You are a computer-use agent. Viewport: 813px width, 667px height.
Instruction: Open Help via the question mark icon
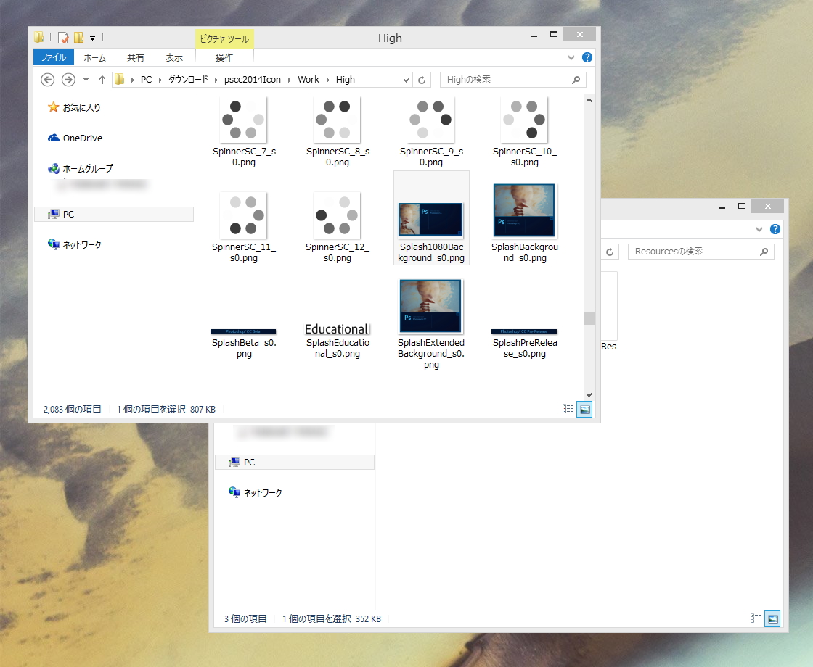coord(587,57)
